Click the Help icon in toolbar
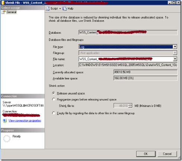Screen dimensions: 182x161 (64, 9)
